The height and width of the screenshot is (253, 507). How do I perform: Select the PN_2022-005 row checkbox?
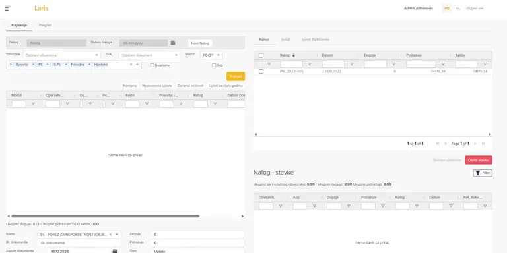point(261,71)
